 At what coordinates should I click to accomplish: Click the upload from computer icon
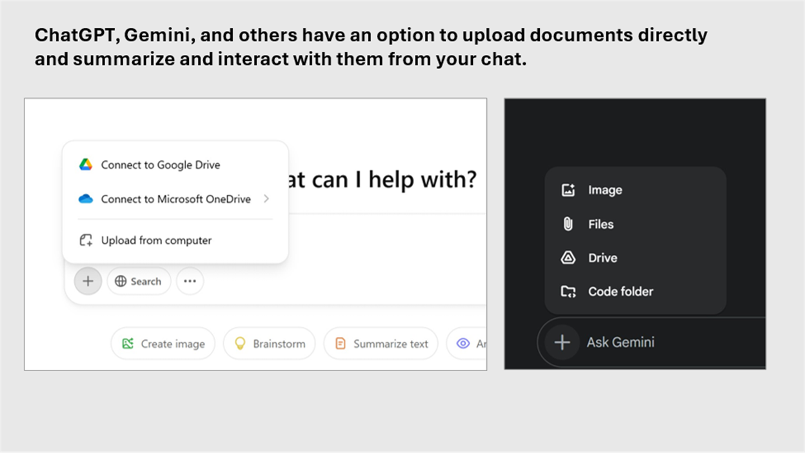tap(86, 240)
